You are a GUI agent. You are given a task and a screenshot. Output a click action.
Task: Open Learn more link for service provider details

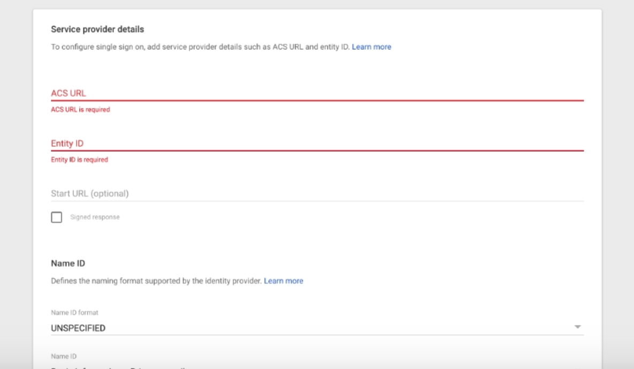371,47
